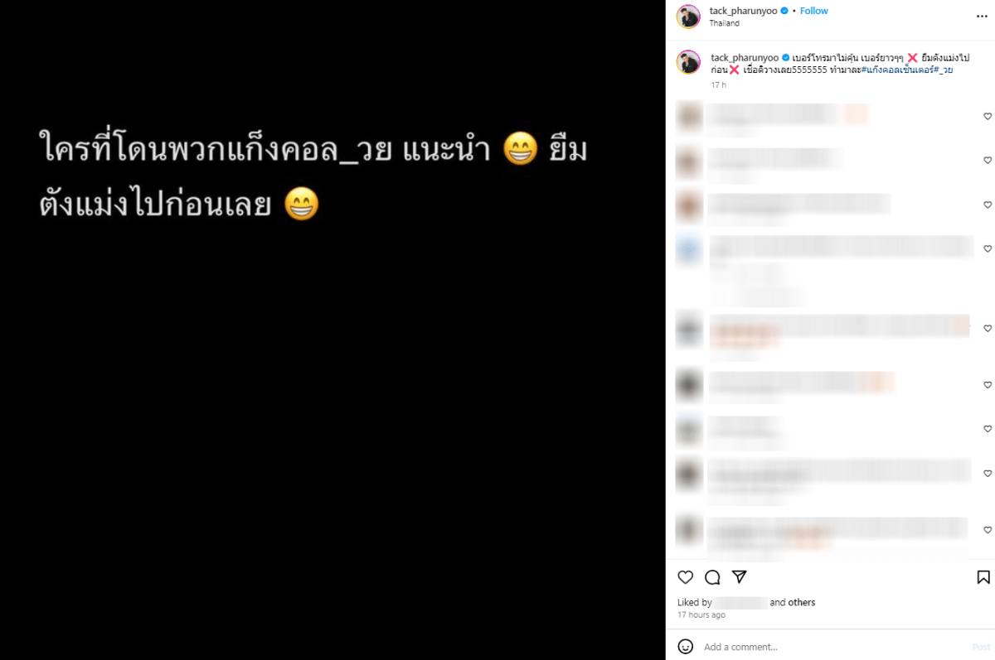Like the second comment's heart
The width and height of the screenshot is (995, 660).
click(988, 160)
